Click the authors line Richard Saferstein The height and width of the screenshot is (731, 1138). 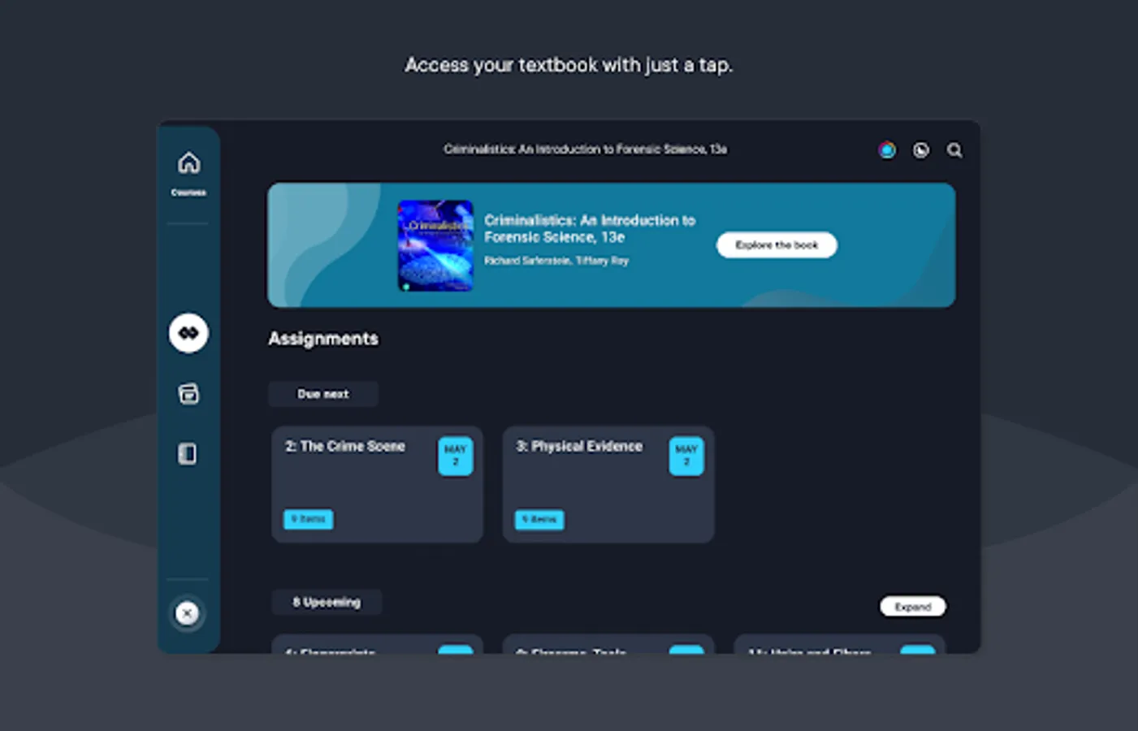[556, 261]
